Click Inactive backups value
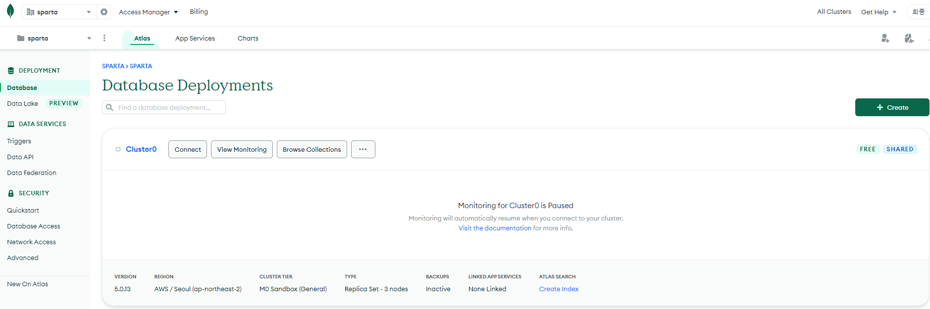930x309 pixels. (438, 289)
